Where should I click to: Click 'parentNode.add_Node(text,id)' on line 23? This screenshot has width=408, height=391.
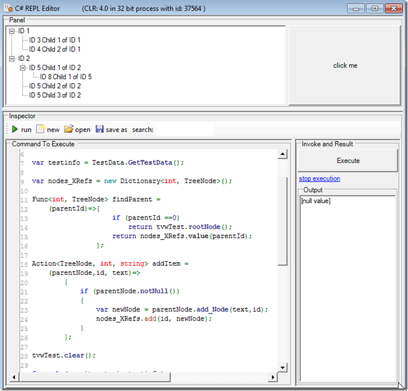tap(208, 309)
